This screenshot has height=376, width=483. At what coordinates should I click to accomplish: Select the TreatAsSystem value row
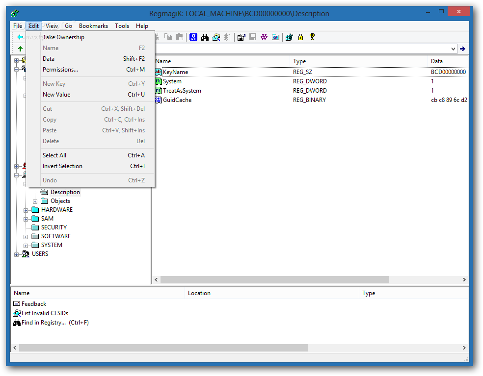[311, 91]
